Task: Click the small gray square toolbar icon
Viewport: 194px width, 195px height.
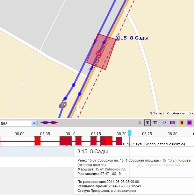Action: 140,123
